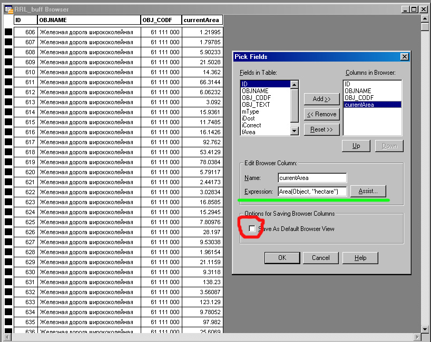
Task: Click currentArea cell 92.762
Action: pyautogui.click(x=202, y=142)
